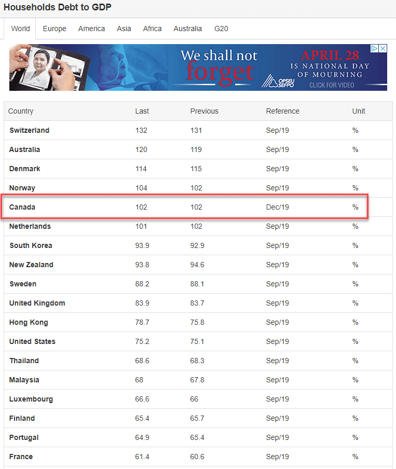Viewport: 396px width, 469px height.
Task: Click Portugal's last value 64.9
Action: coord(142,437)
